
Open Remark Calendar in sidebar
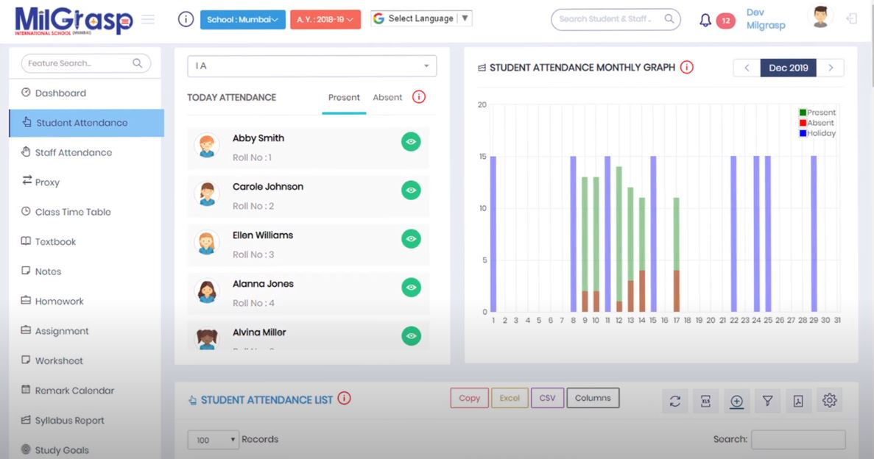click(x=85, y=391)
